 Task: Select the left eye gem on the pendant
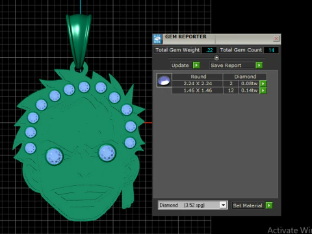click(x=55, y=157)
